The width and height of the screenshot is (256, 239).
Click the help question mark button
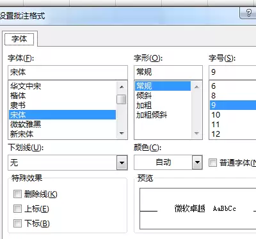[x=248, y=13]
